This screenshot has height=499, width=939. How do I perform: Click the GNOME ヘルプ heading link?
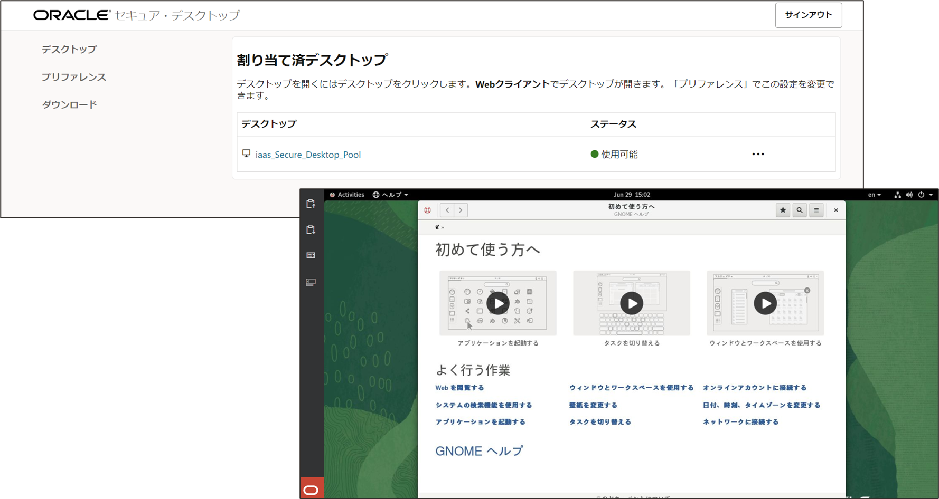click(479, 451)
